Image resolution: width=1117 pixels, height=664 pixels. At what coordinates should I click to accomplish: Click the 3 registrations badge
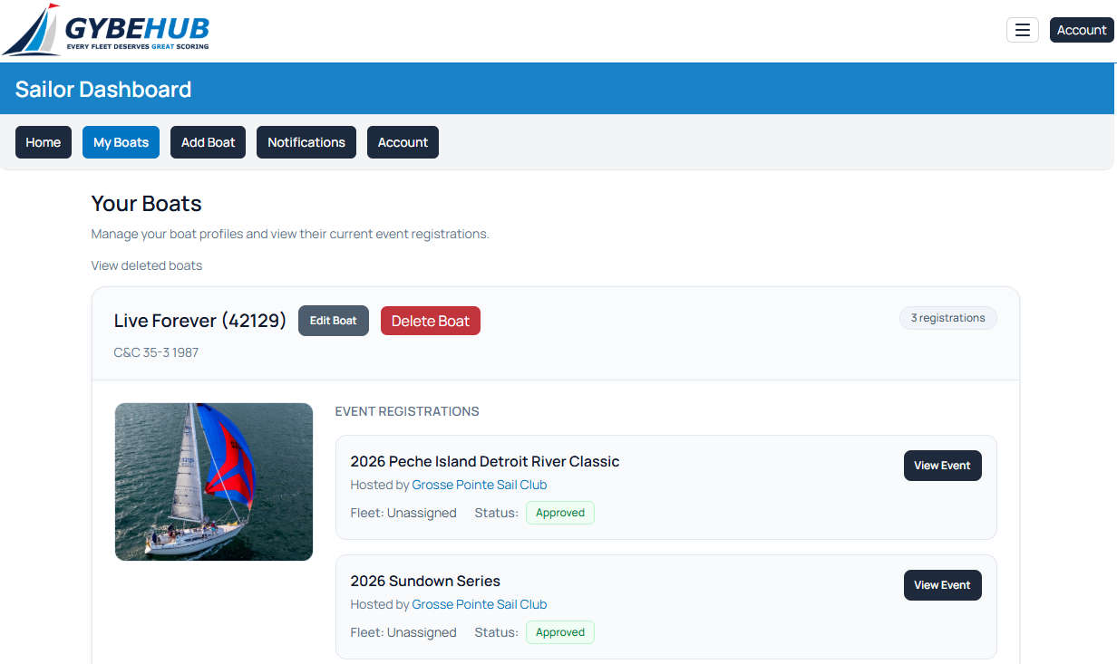[948, 318]
